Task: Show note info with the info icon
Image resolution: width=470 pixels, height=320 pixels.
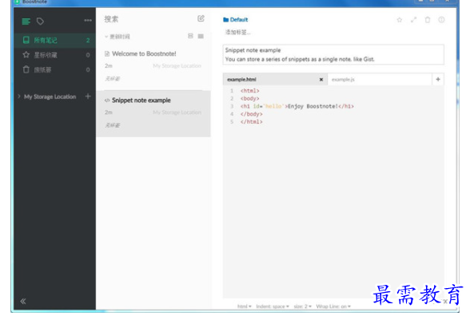Action: click(441, 20)
